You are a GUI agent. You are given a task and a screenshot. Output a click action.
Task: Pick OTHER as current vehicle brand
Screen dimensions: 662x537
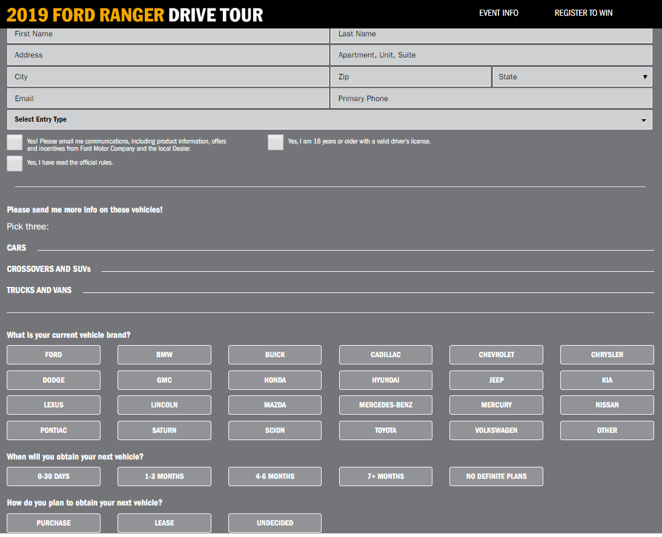click(607, 430)
